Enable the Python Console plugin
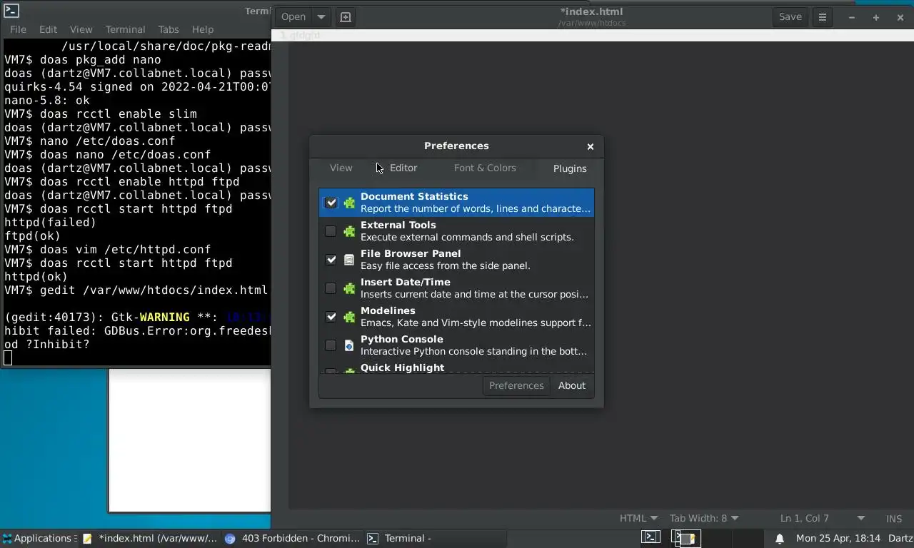This screenshot has height=548, width=914. [x=331, y=345]
